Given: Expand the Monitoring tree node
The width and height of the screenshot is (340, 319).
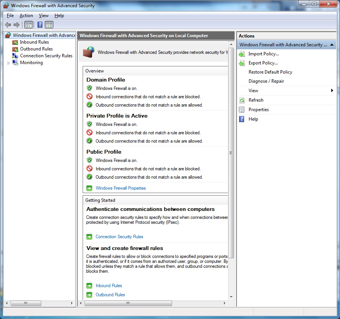Looking at the screenshot, I should tap(8, 63).
